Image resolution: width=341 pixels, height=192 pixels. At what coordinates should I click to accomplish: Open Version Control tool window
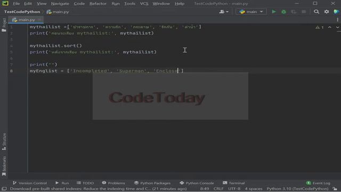[x=30, y=183]
